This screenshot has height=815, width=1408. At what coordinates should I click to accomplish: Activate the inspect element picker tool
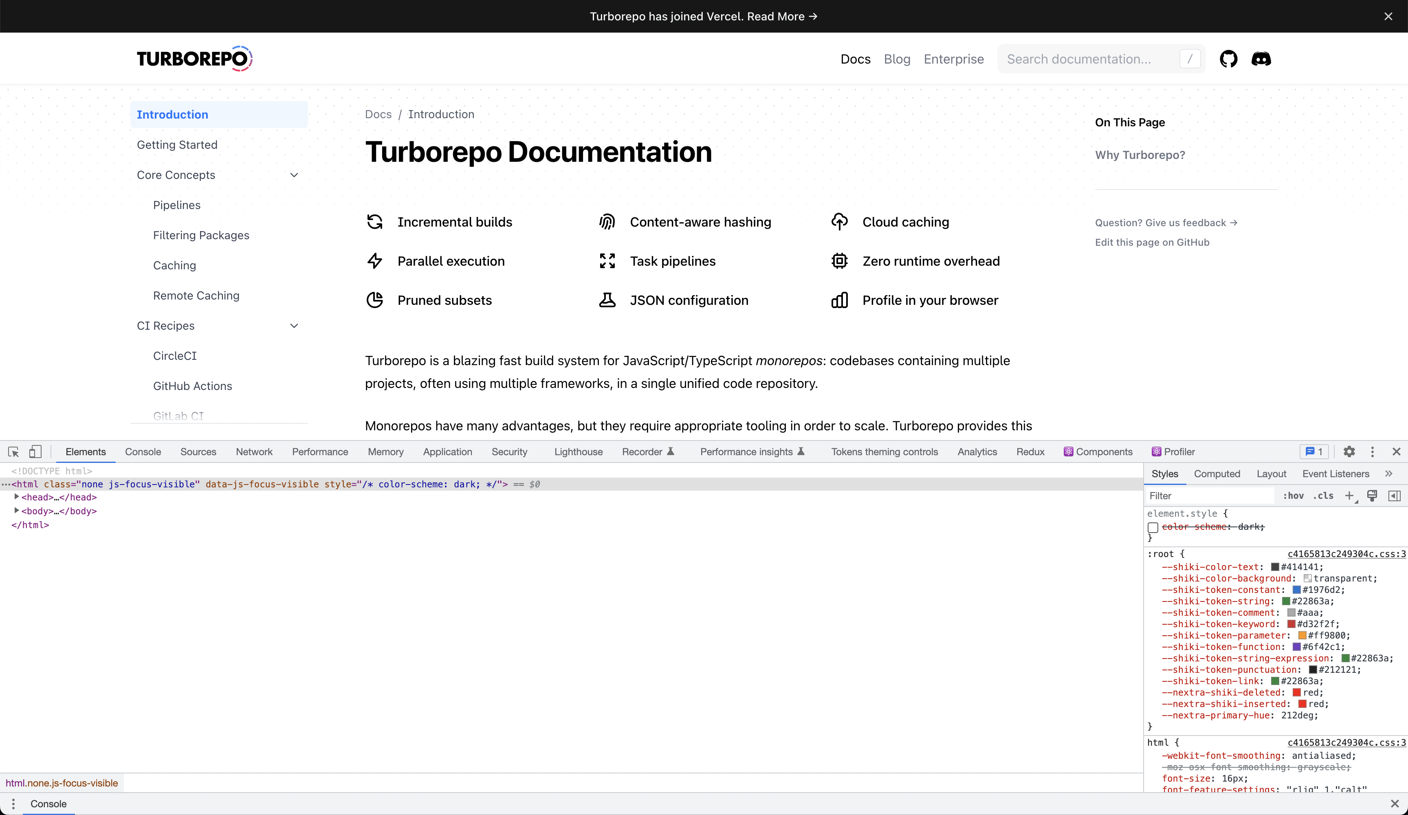click(13, 452)
